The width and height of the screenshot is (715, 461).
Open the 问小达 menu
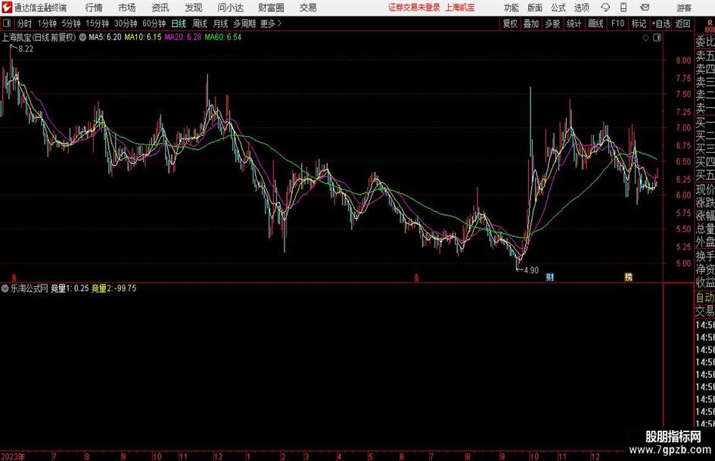click(x=230, y=8)
